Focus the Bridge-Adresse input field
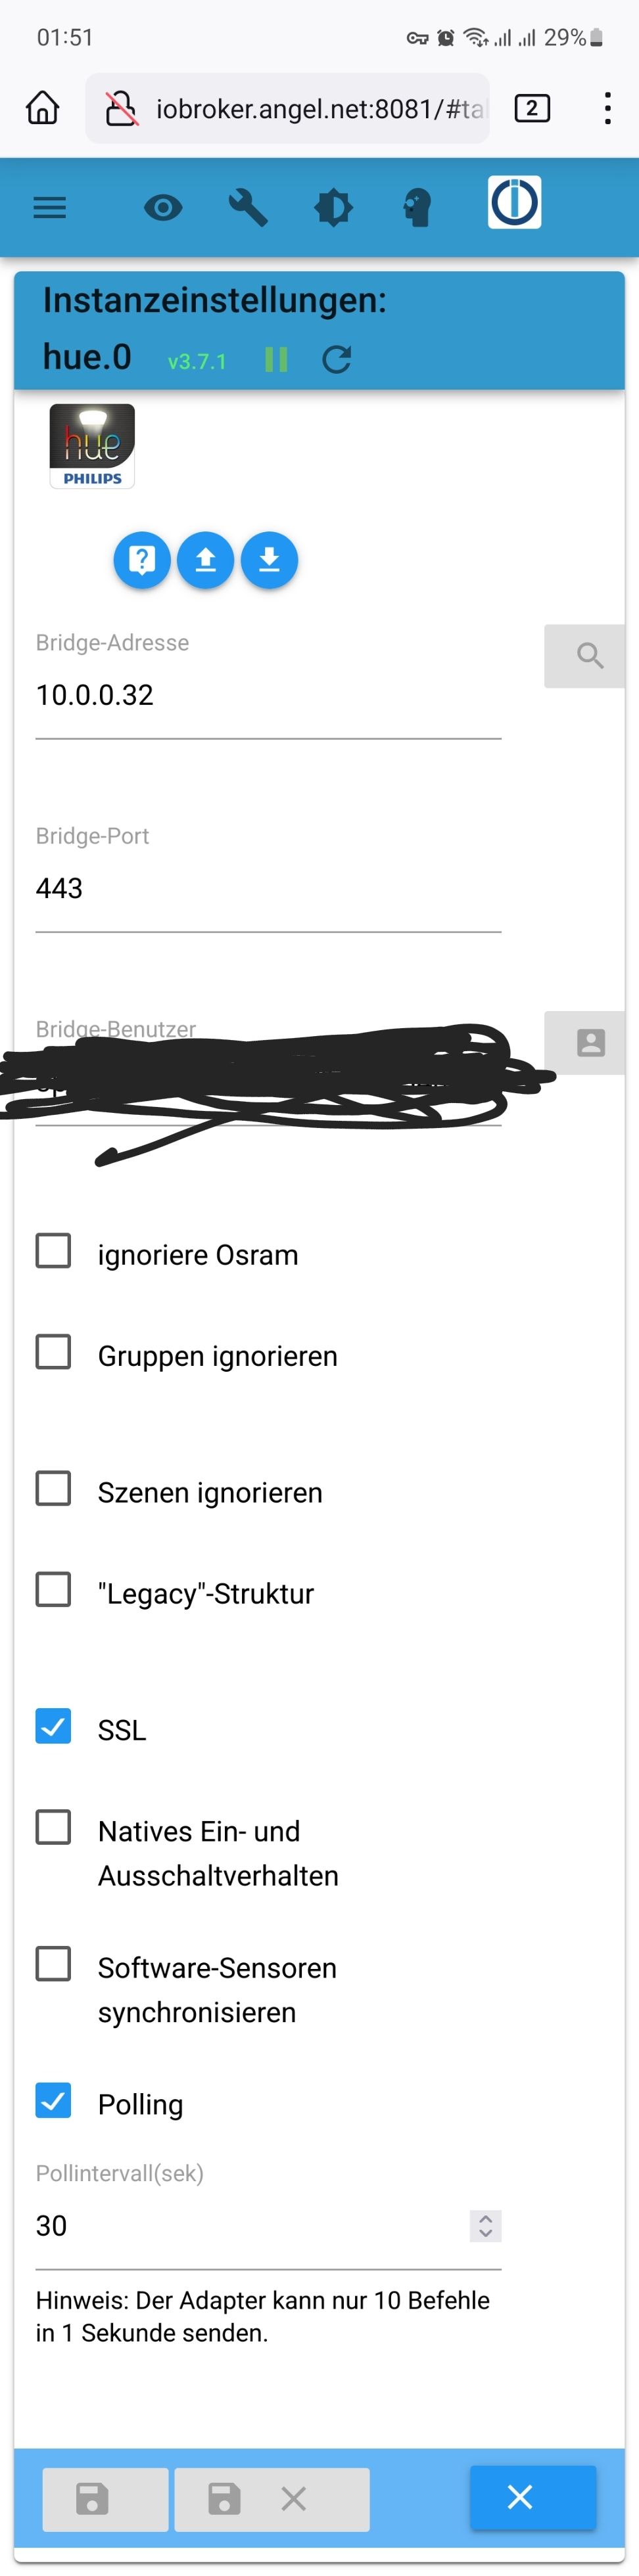The image size is (639, 2576). coord(268,696)
